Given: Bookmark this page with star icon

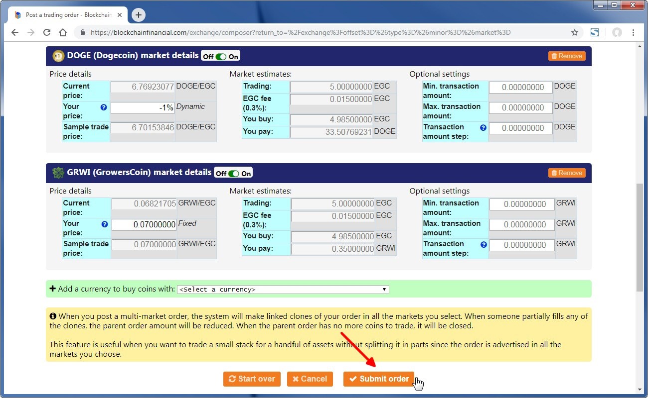Looking at the screenshot, I should click(x=575, y=32).
